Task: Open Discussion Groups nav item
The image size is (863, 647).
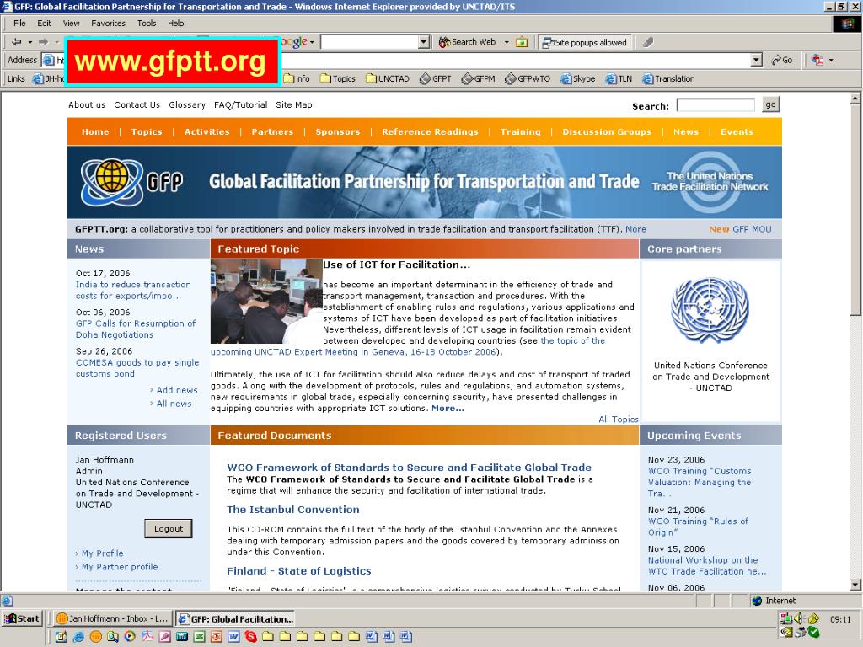Action: pos(607,132)
